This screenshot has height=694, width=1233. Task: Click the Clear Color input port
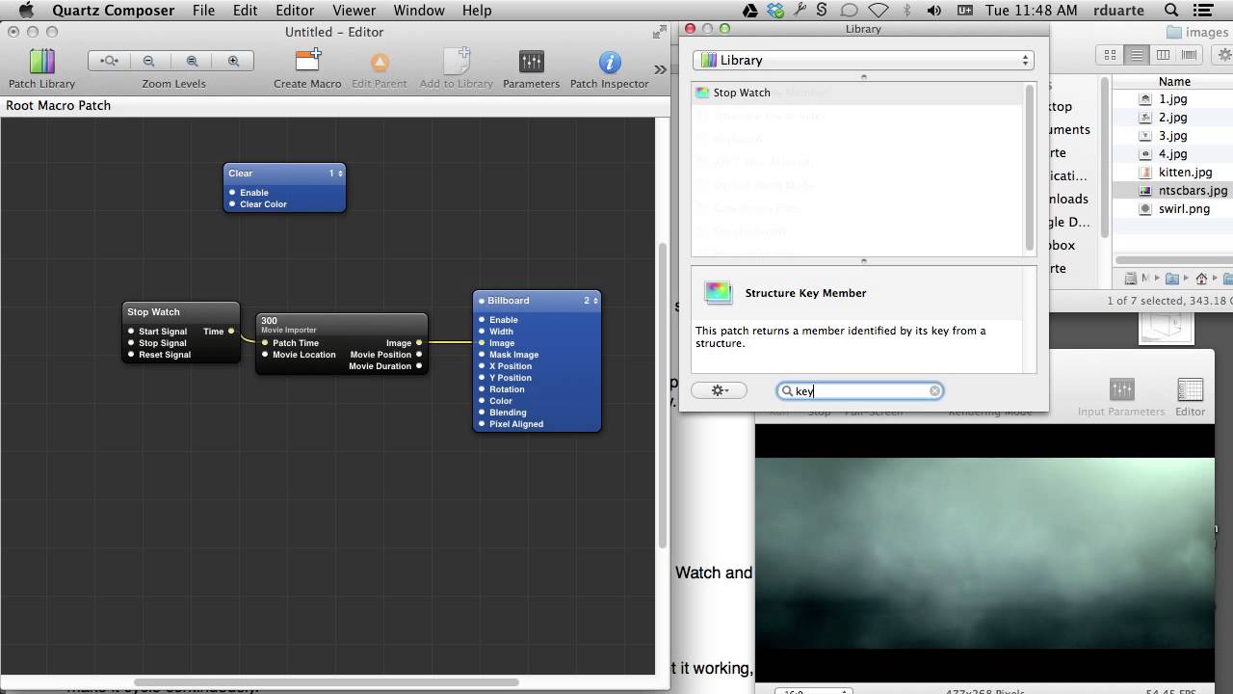click(232, 204)
